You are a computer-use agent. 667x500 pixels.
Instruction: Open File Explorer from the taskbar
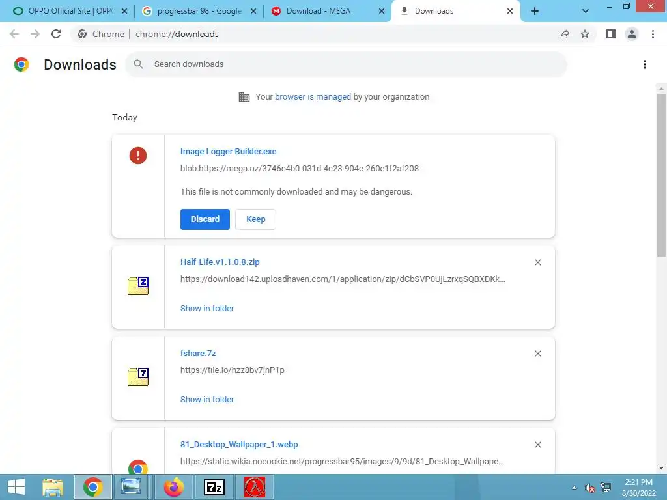pyautogui.click(x=53, y=487)
